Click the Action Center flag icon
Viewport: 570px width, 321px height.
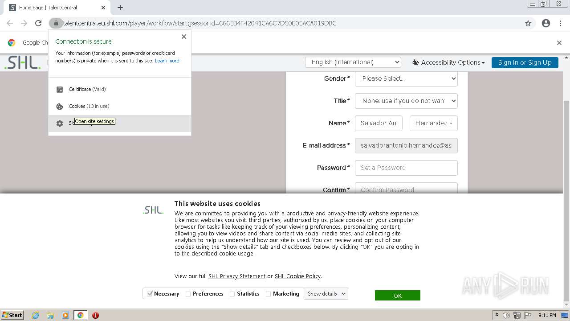[x=528, y=315]
